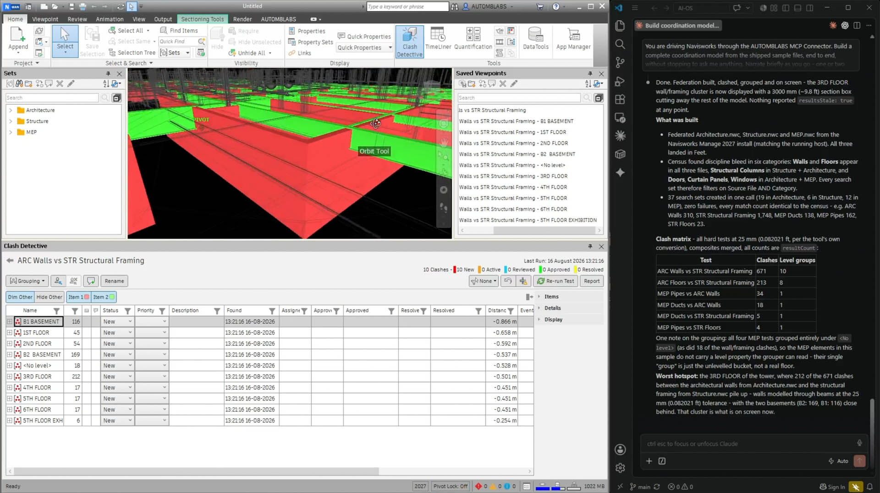Click the Re-run Test button
This screenshot has width=880, height=493.
click(555, 281)
